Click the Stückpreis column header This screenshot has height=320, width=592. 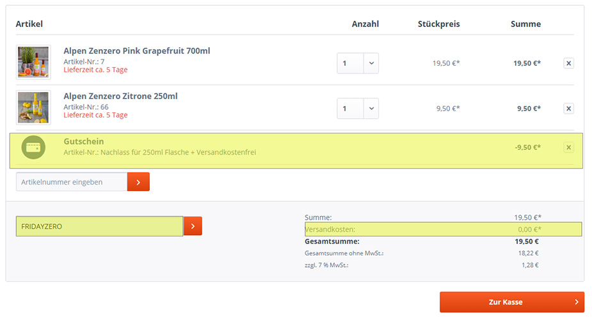[x=438, y=24]
